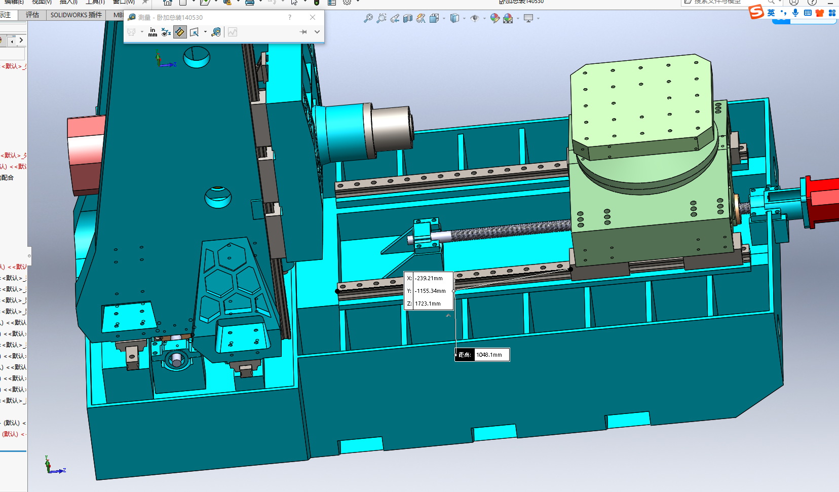Click the Sogou input method S logo
839x492 pixels.
[756, 12]
